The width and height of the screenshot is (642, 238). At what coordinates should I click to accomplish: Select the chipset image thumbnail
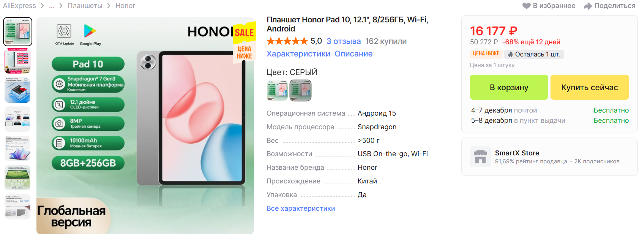click(17, 90)
